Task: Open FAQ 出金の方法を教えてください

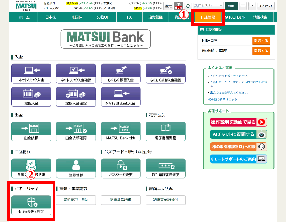Action: click(229, 92)
